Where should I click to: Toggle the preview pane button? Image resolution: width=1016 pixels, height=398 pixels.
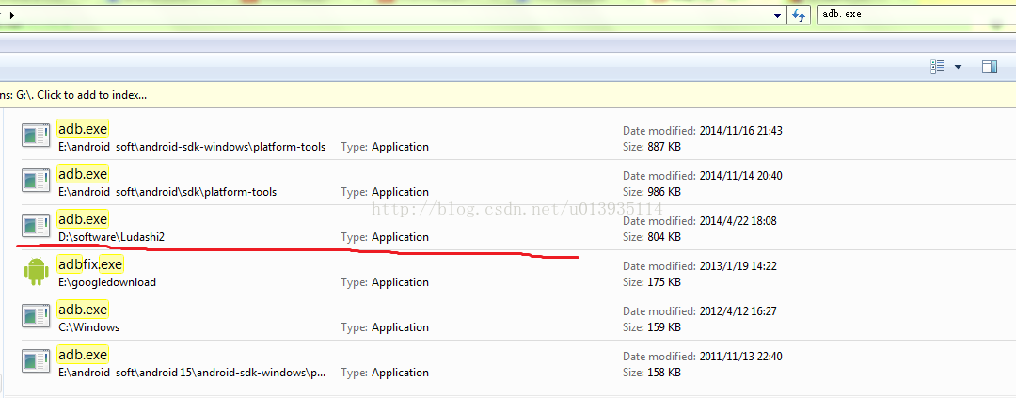990,67
